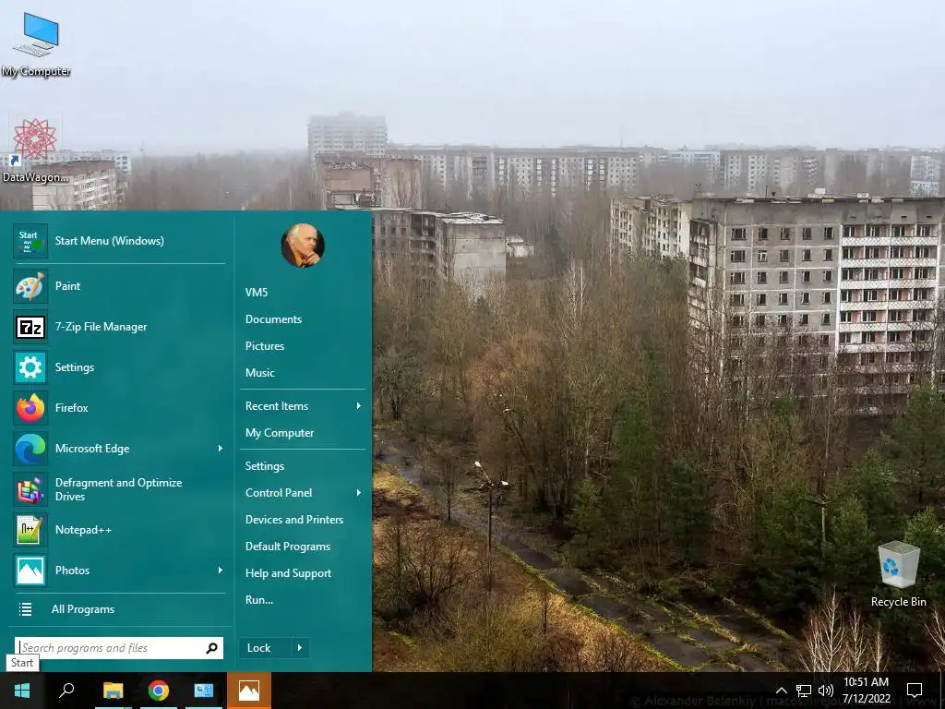Launch the Firefox icon
The image size is (945, 709).
click(x=30, y=408)
